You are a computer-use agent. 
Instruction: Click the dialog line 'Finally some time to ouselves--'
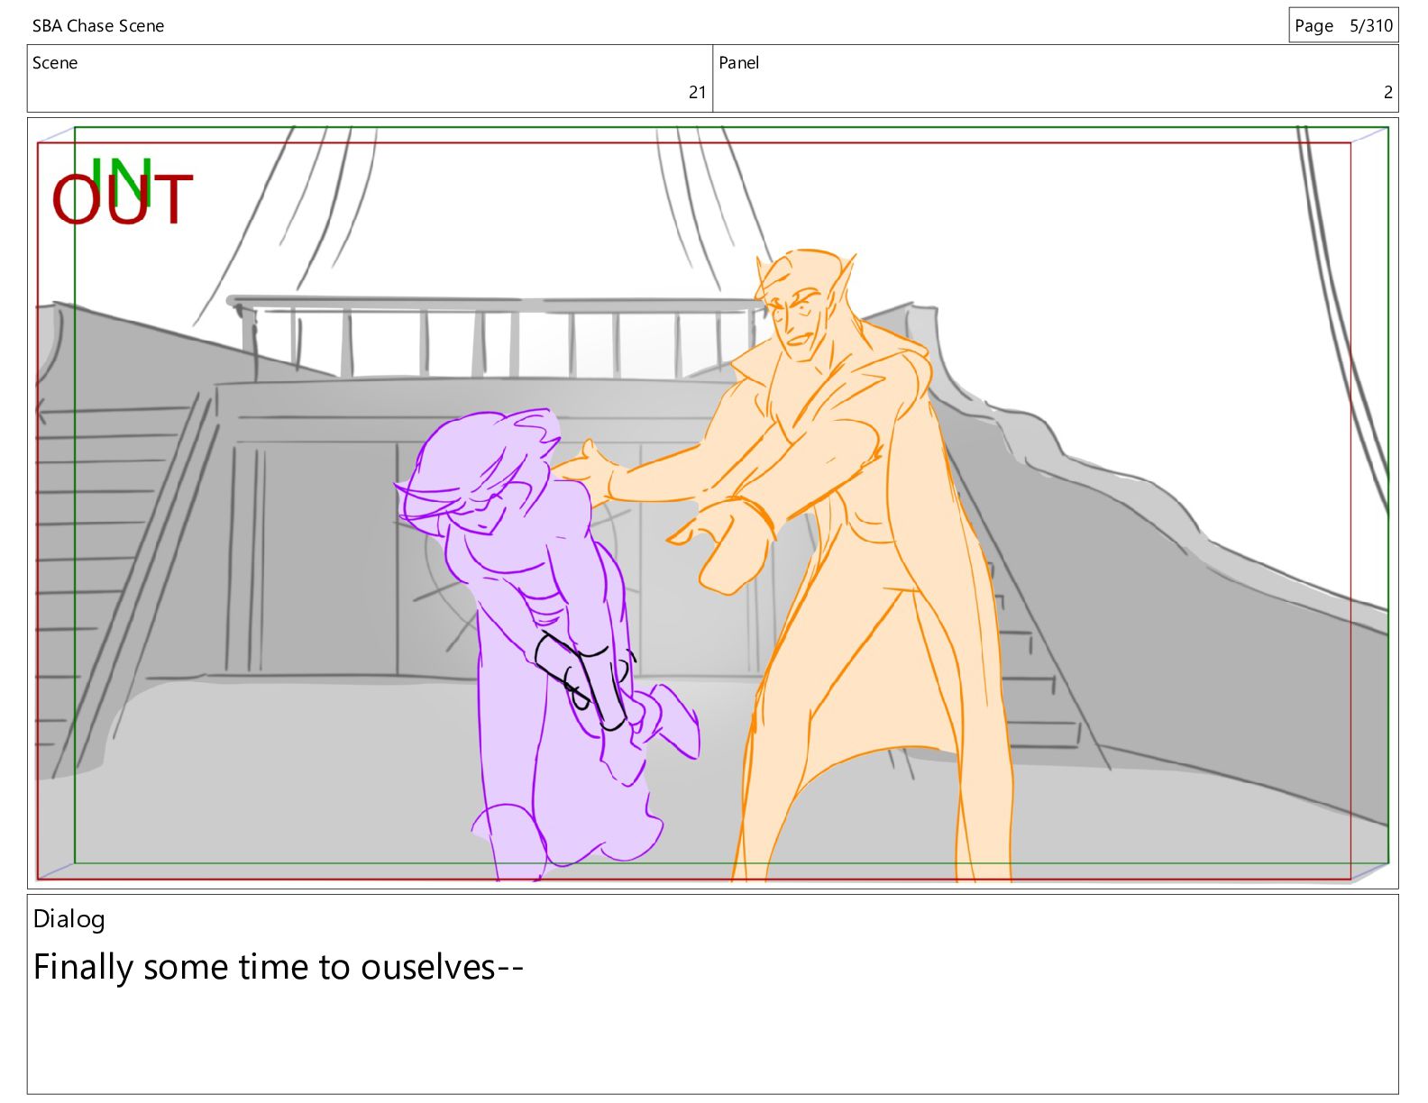pos(279,967)
